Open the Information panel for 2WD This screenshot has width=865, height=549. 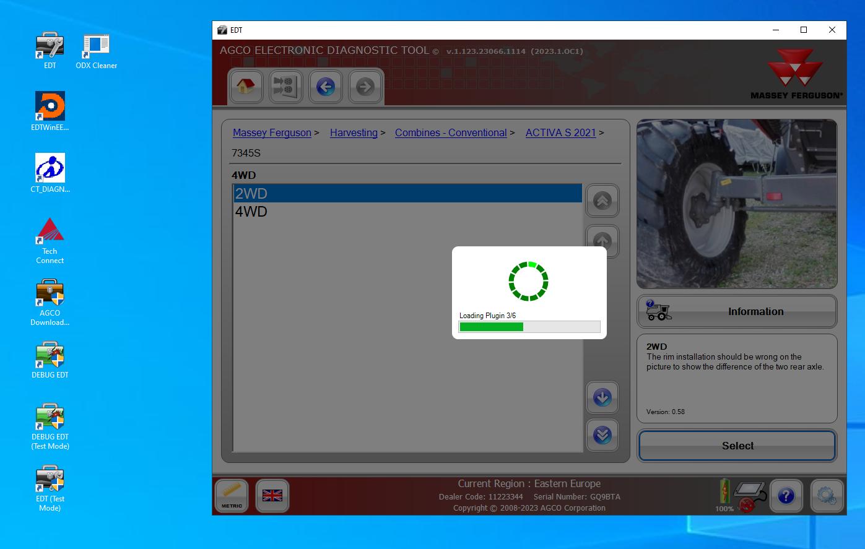[x=736, y=311]
